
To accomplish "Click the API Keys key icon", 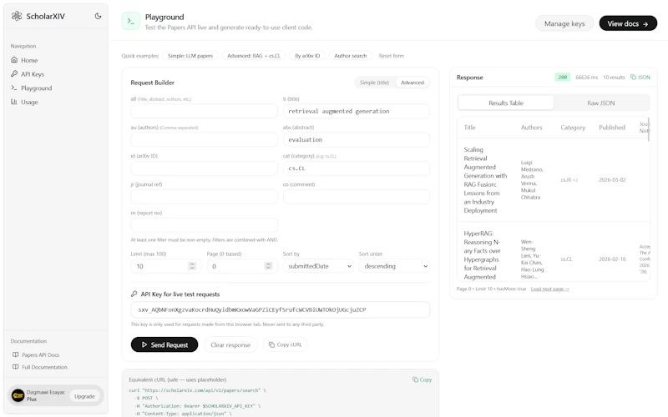I will (14, 74).
